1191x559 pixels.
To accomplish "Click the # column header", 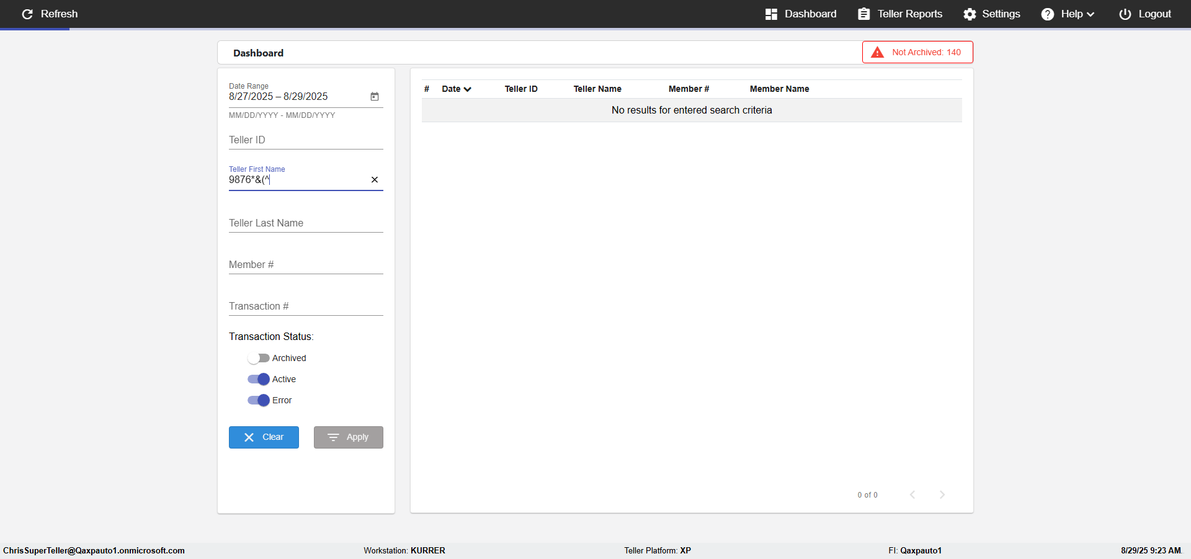I will pyautogui.click(x=427, y=89).
